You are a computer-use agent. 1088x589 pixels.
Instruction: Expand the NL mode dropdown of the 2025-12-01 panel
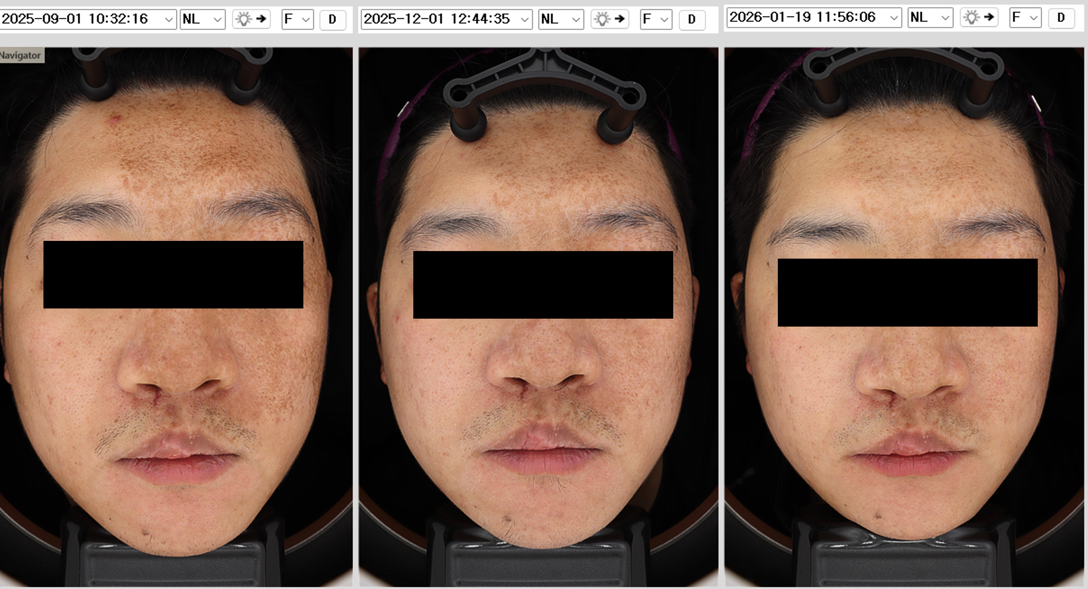(x=561, y=19)
